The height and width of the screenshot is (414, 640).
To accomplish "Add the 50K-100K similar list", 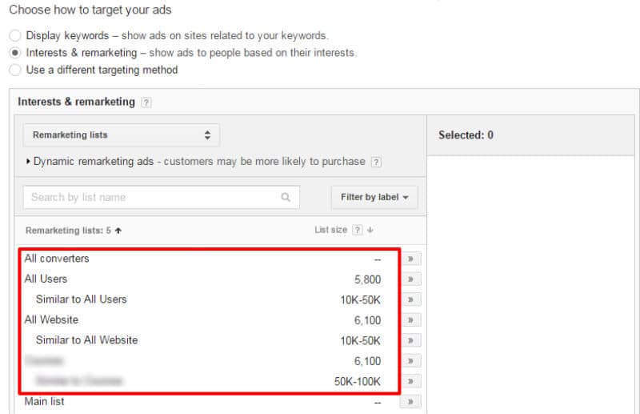I will 410,381.
